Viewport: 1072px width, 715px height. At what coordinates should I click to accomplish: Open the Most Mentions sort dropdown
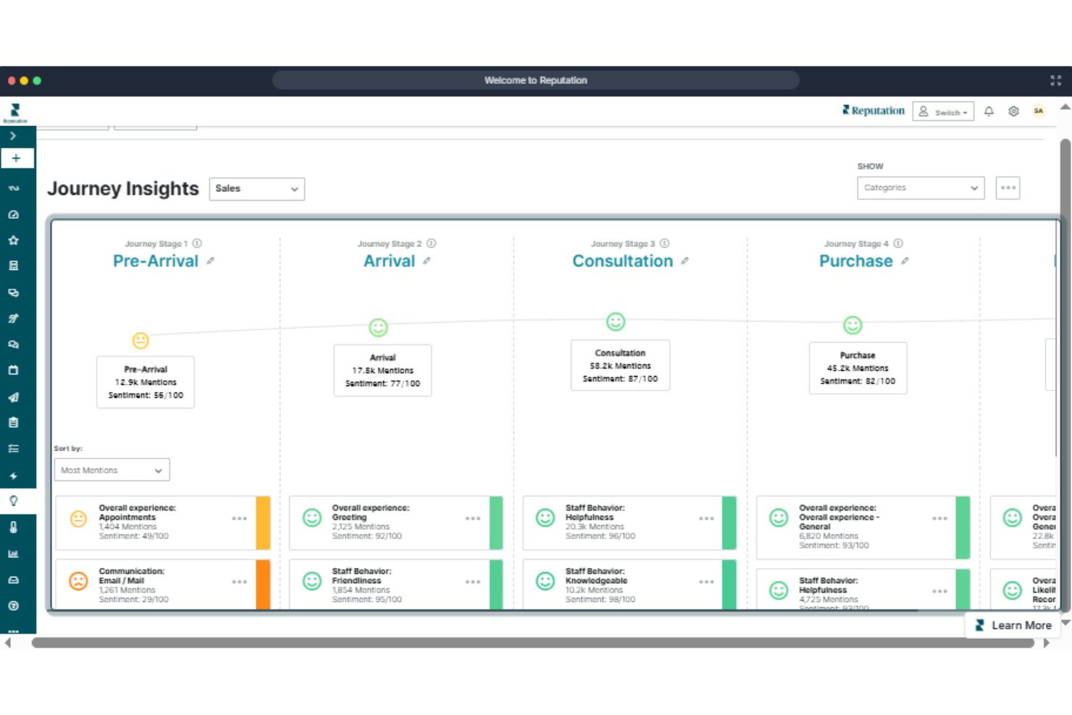pos(112,469)
